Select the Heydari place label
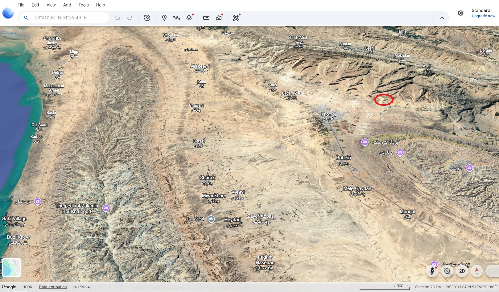This screenshot has width=499, height=292. (232, 222)
